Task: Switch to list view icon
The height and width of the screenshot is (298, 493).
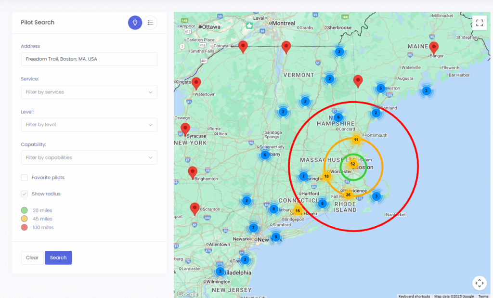Action: (151, 23)
